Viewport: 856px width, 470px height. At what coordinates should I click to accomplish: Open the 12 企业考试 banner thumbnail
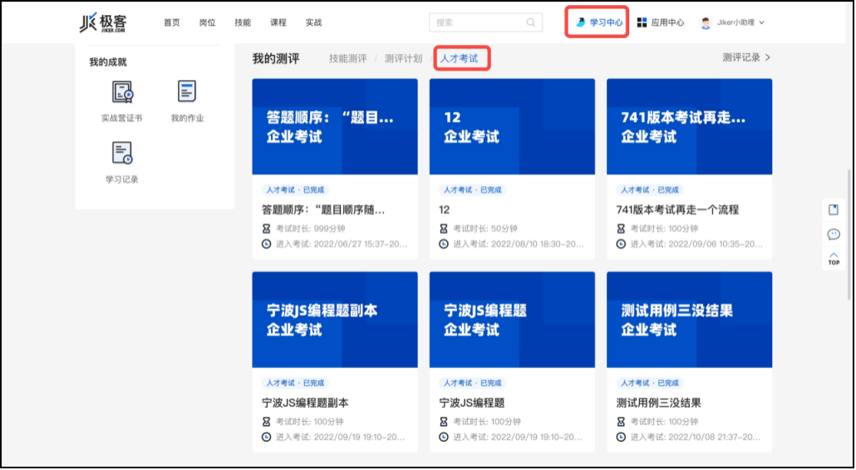[512, 126]
